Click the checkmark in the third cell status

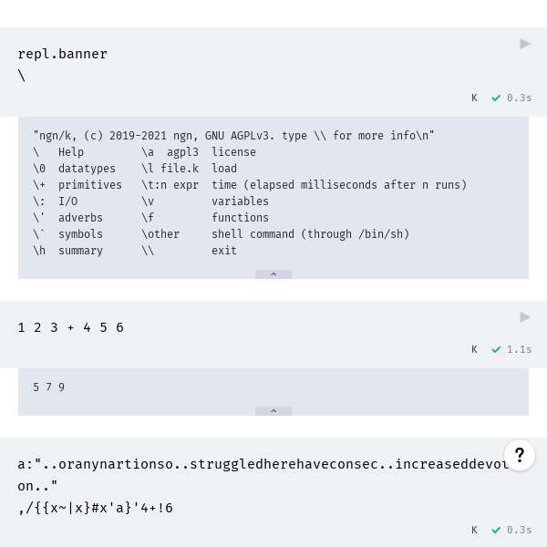(496, 531)
